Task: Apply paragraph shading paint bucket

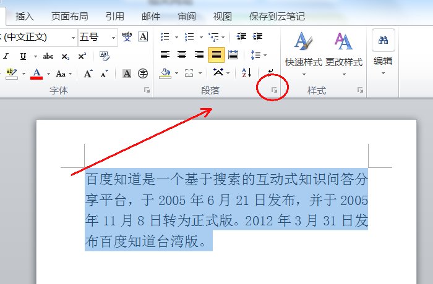Action: [x=165, y=73]
